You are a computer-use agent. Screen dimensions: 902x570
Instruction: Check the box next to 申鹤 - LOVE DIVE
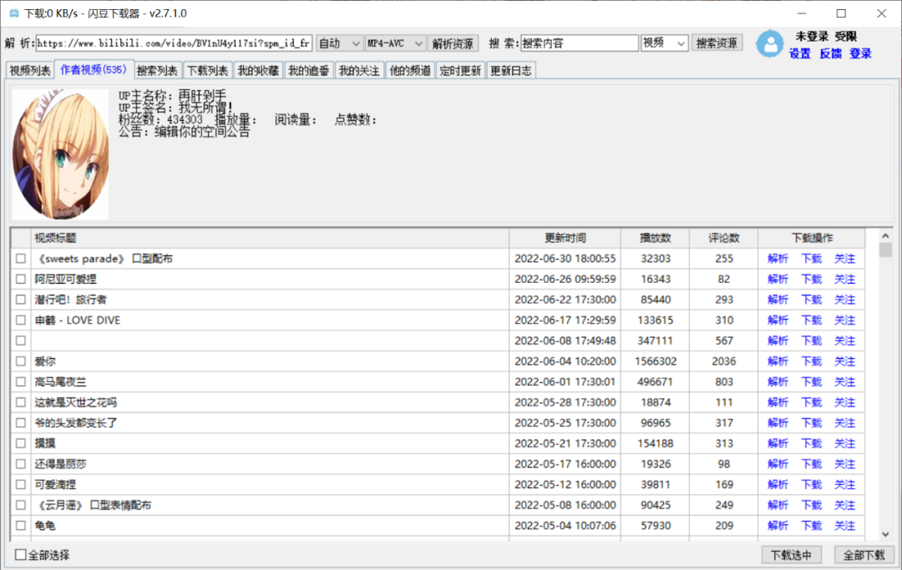pyautogui.click(x=21, y=320)
